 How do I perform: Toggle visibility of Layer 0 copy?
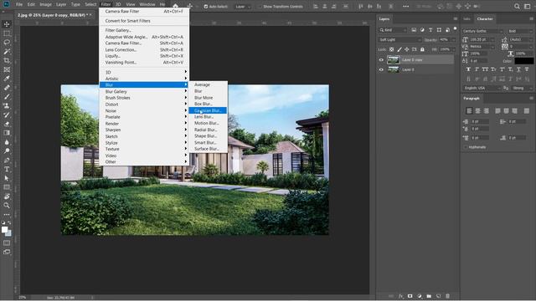[381, 60]
